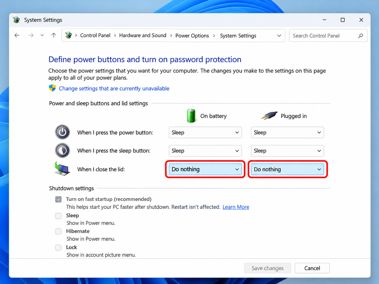Enable Sleep in Power menu checkbox
The image size is (379, 284).
tap(58, 216)
